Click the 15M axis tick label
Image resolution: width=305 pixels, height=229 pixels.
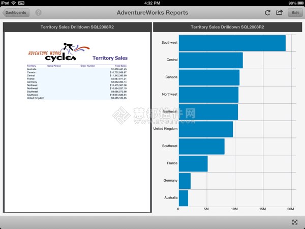262,209
